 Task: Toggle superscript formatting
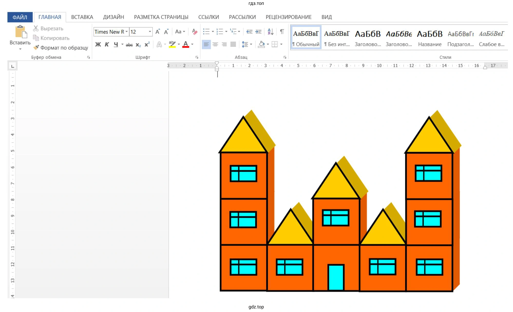tap(147, 44)
